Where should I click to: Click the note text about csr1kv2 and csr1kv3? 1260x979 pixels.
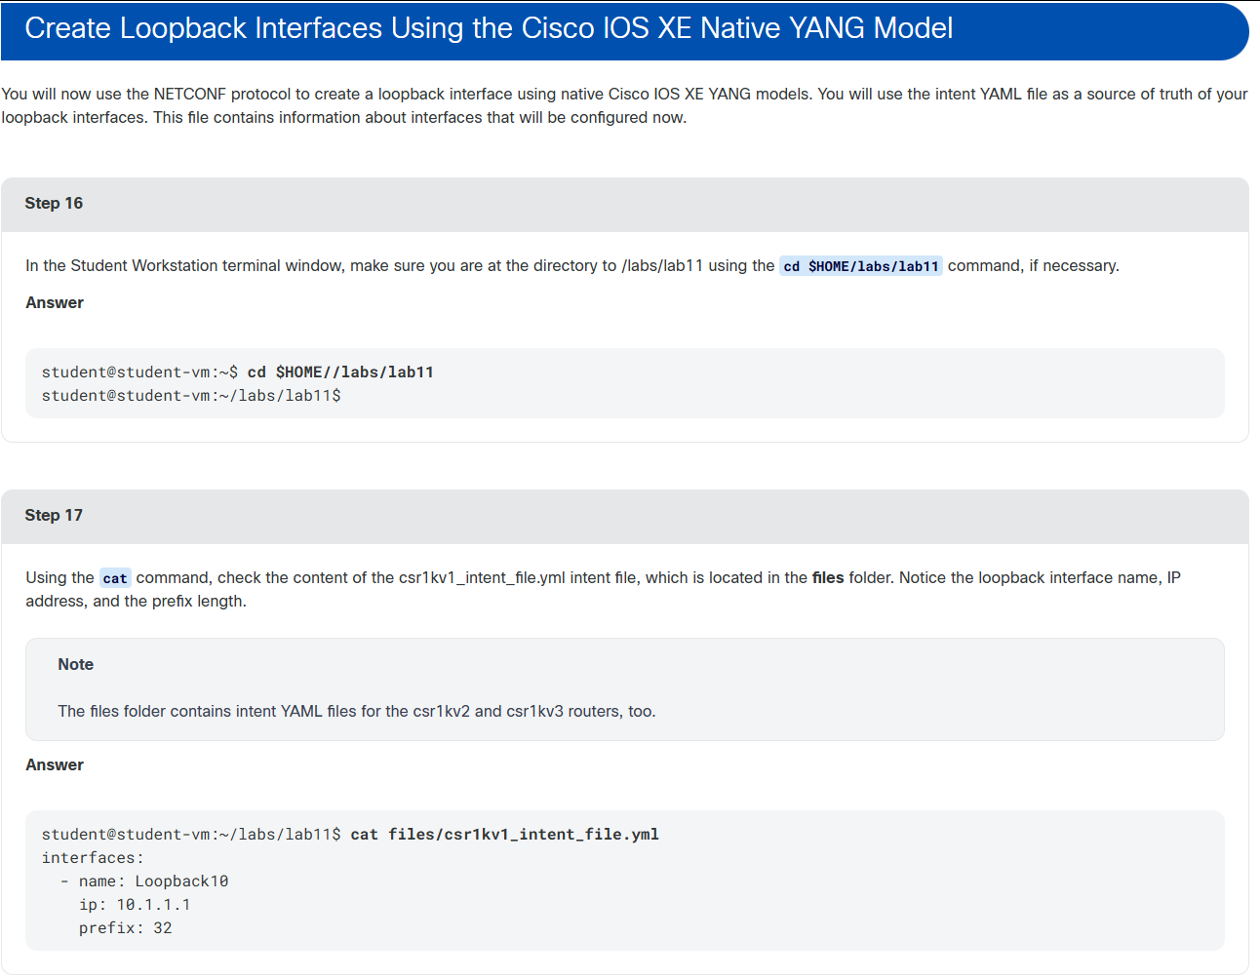[357, 711]
